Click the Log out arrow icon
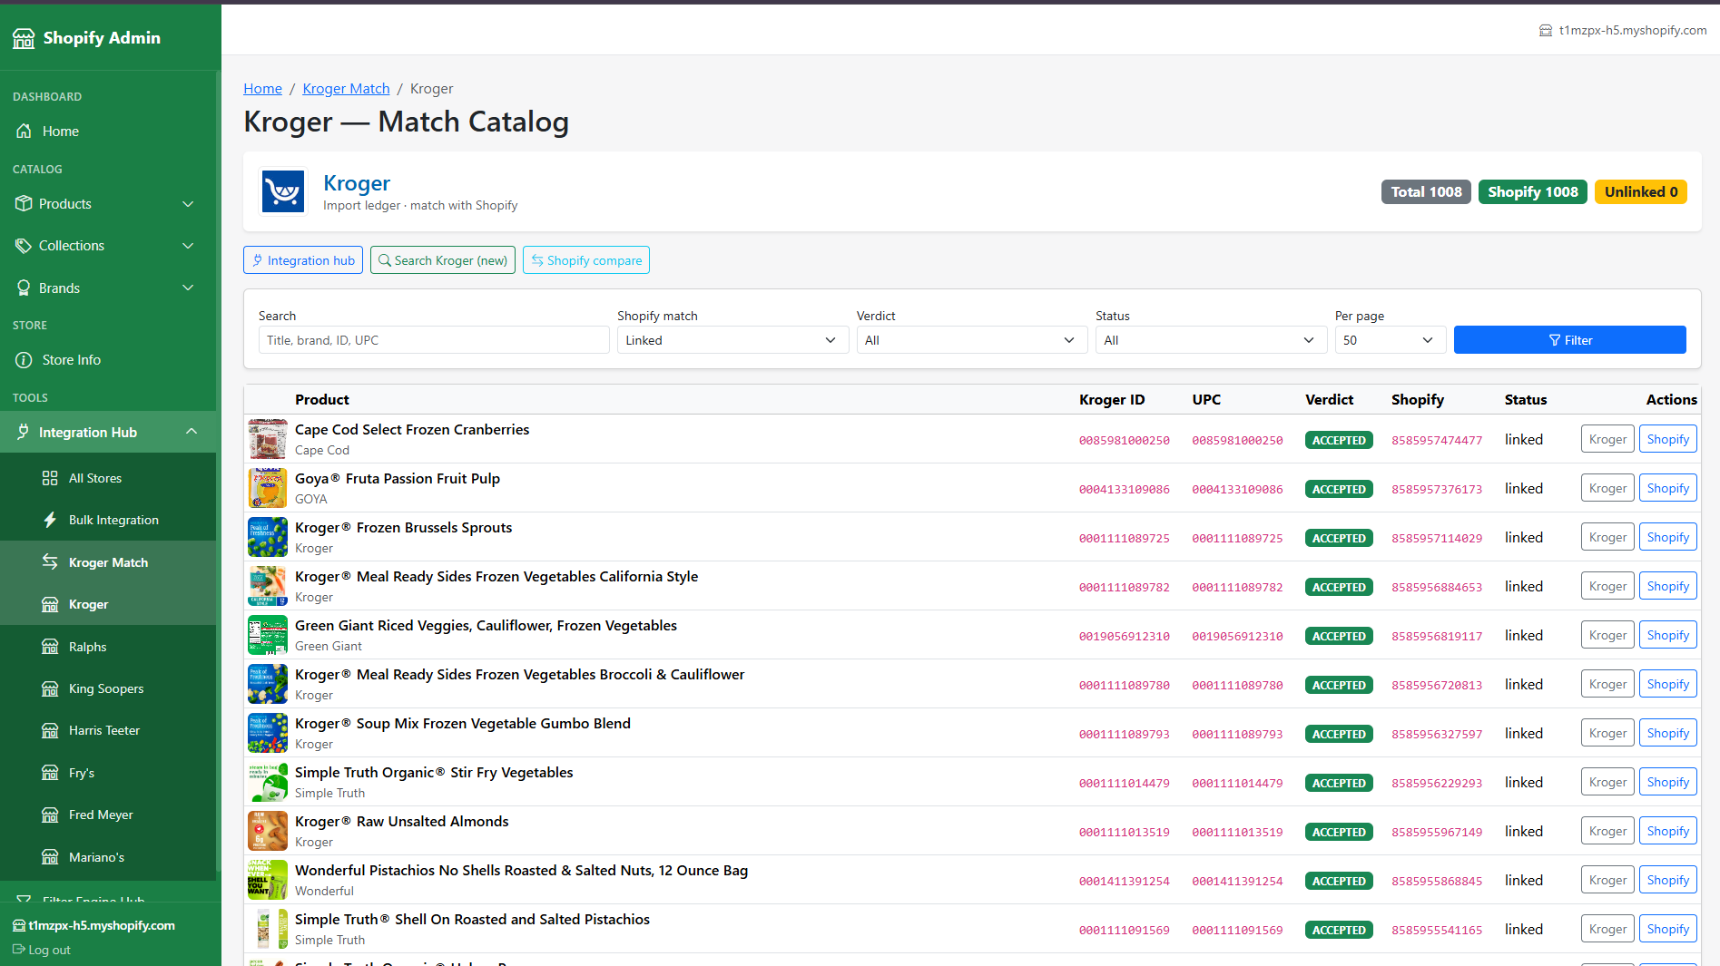 coord(18,950)
